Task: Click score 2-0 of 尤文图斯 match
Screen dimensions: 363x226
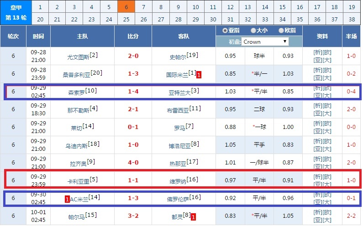Action: tap(133, 56)
